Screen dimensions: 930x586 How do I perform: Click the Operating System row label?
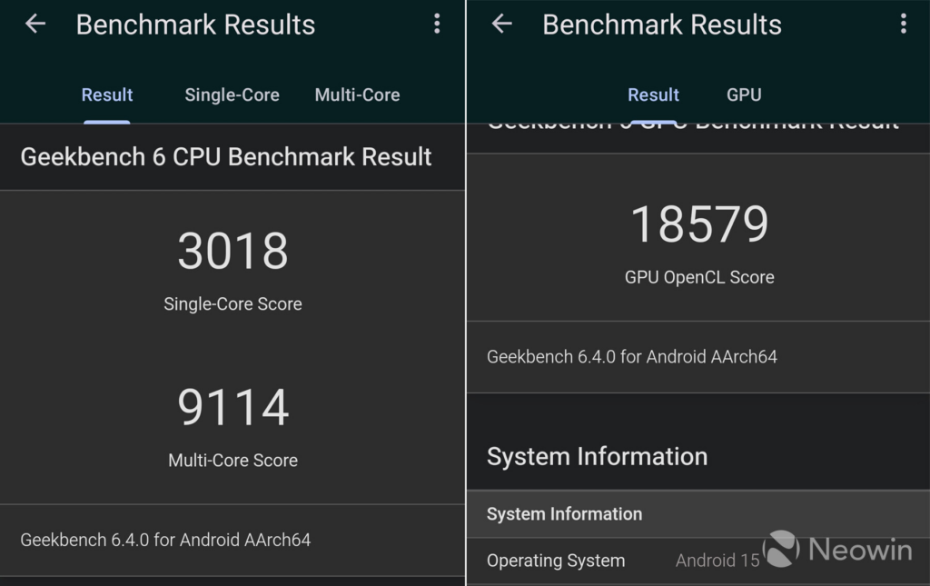tap(556, 561)
